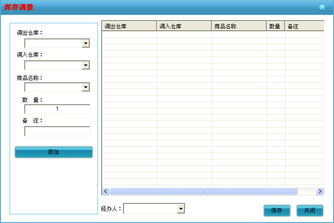Expand the 经办人 dropdown arrow
The image size is (334, 223).
click(x=181, y=208)
